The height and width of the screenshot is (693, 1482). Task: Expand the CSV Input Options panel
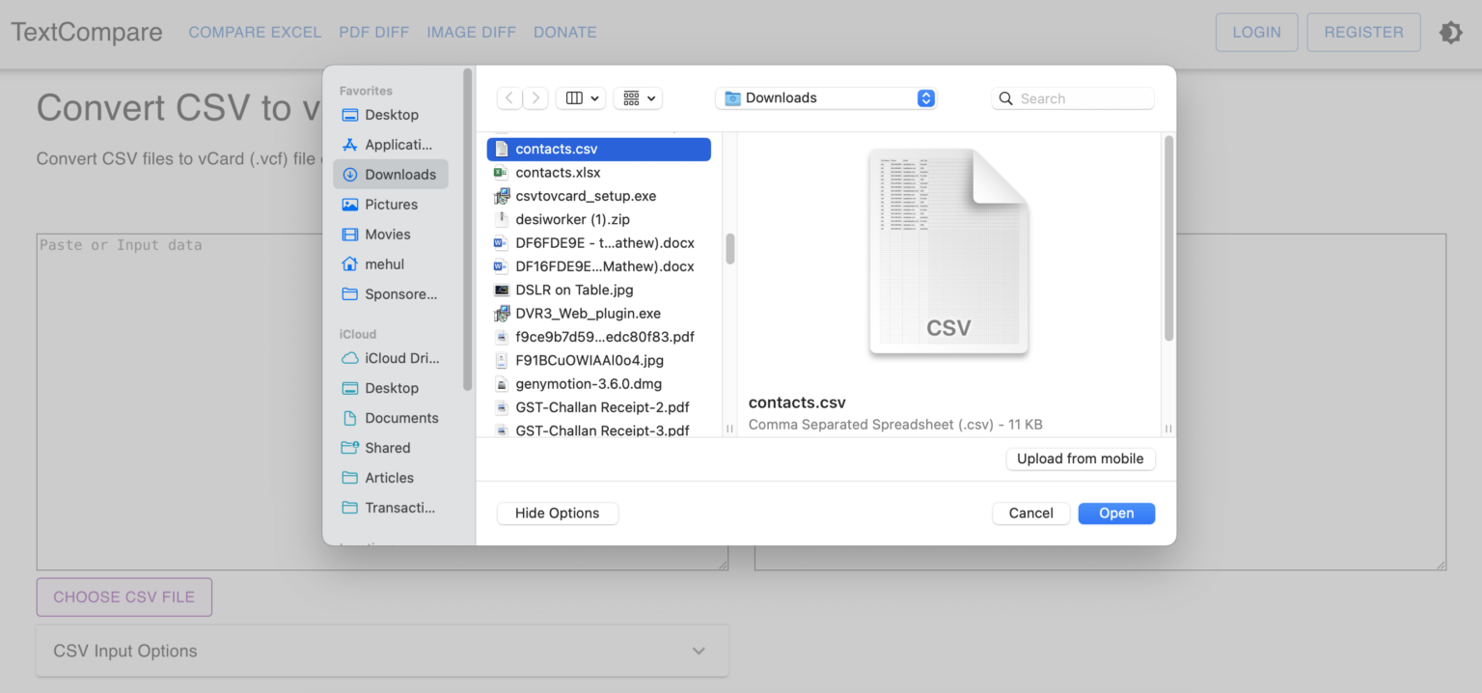(x=698, y=651)
